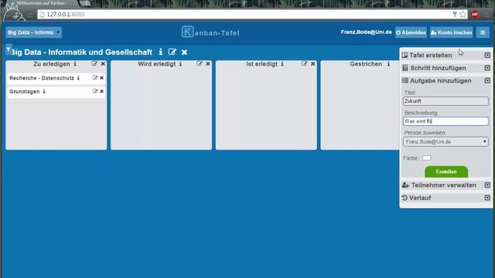The image size is (495, 278).
Task: Show info for Recherche - Datenschutz task
Action: (x=78, y=78)
